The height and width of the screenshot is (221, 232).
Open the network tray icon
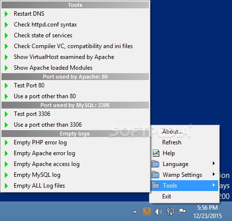[x=171, y=212]
